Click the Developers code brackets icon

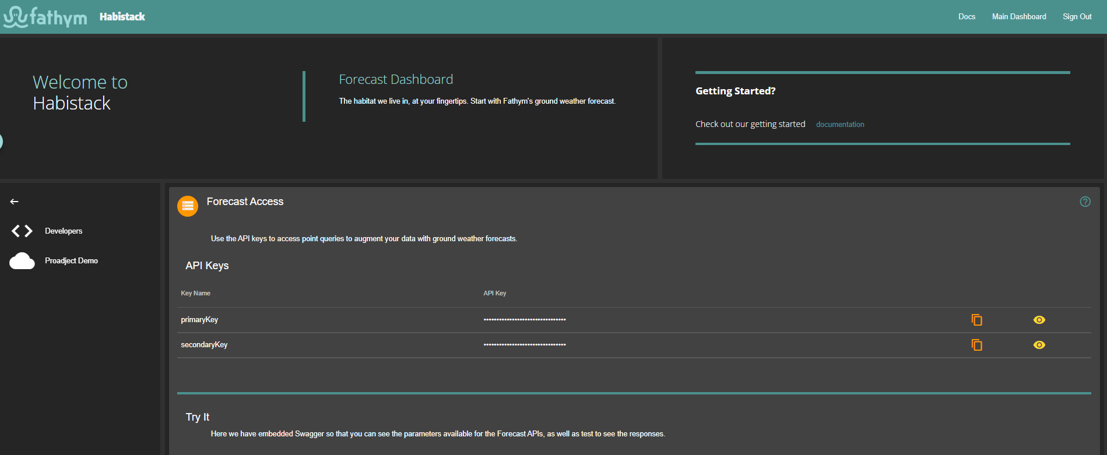point(22,231)
